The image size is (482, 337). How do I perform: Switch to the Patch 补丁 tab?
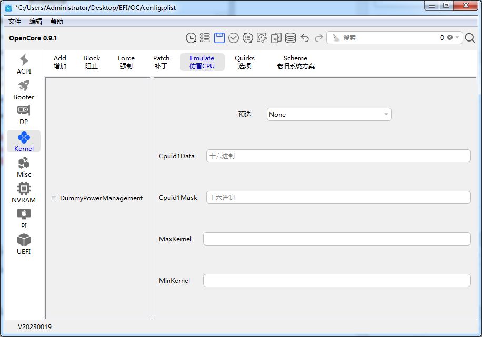[161, 62]
